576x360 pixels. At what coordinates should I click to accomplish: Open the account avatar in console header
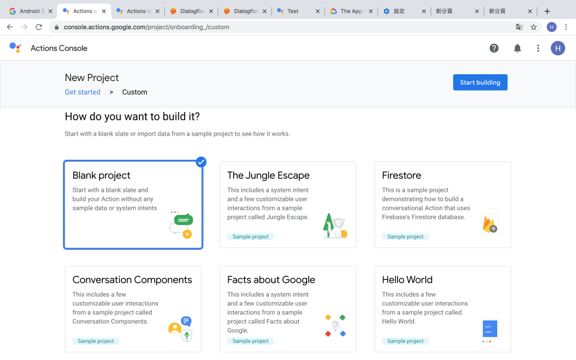point(557,48)
